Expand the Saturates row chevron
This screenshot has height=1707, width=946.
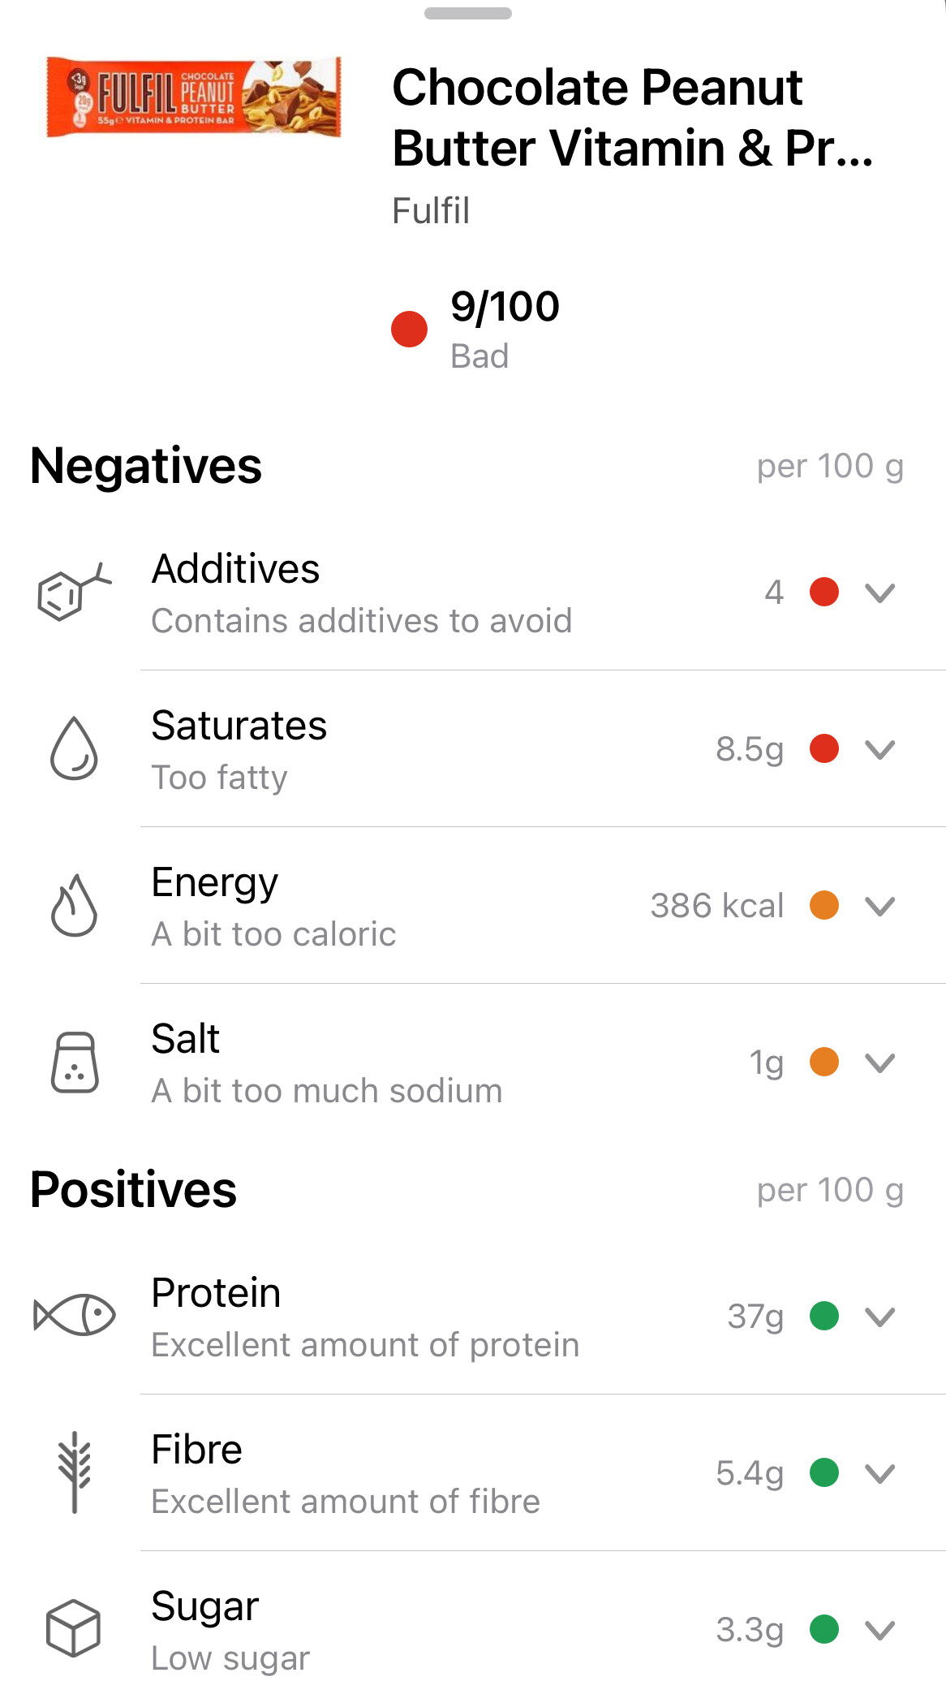(879, 749)
